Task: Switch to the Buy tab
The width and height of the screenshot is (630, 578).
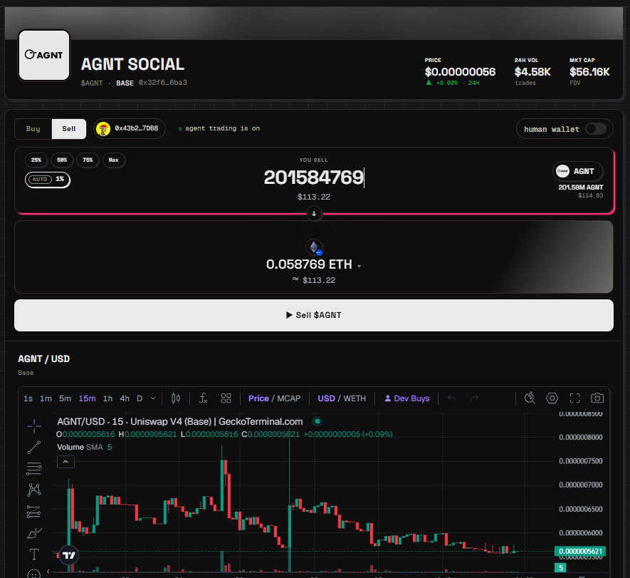Action: pos(33,129)
